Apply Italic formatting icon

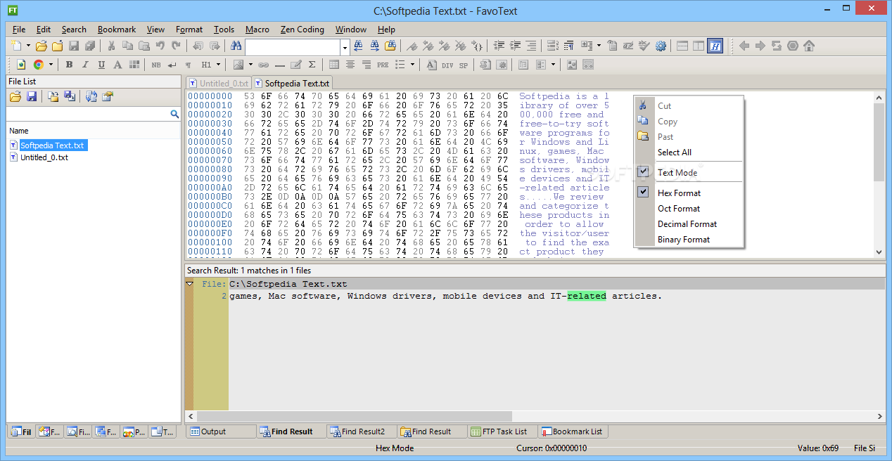(x=85, y=65)
